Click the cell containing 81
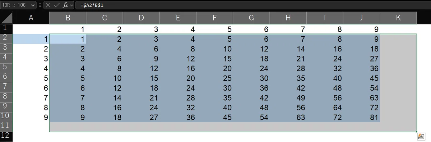This screenshot has width=431, height=142. 361,117
